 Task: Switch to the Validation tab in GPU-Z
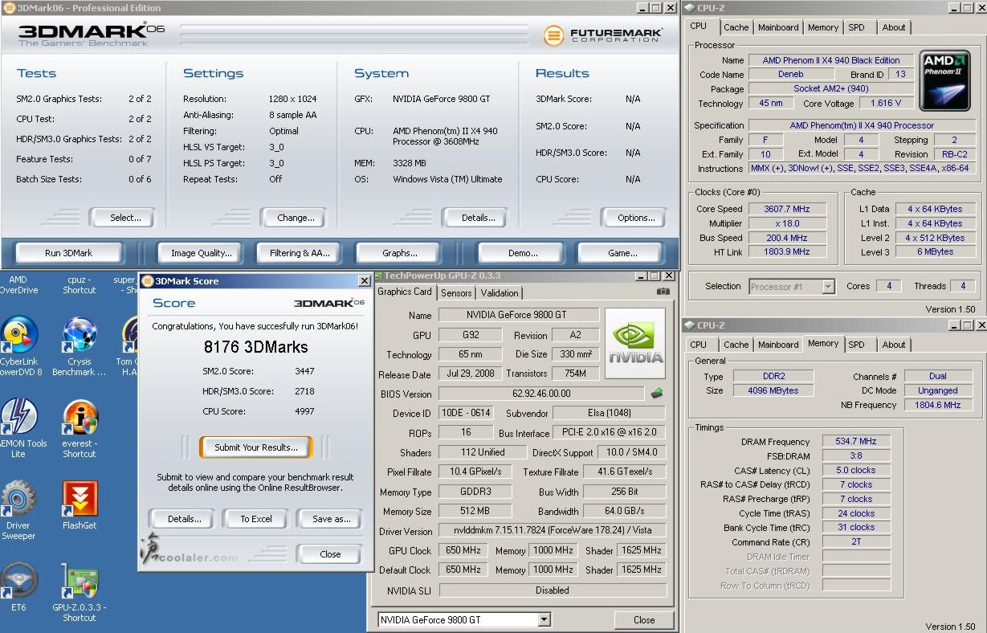coord(500,293)
